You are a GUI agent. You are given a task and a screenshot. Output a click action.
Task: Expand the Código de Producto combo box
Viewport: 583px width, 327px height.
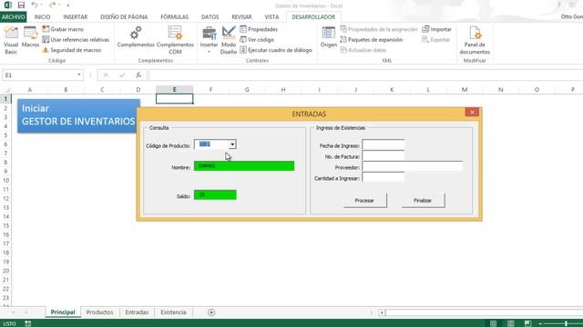[x=232, y=144]
